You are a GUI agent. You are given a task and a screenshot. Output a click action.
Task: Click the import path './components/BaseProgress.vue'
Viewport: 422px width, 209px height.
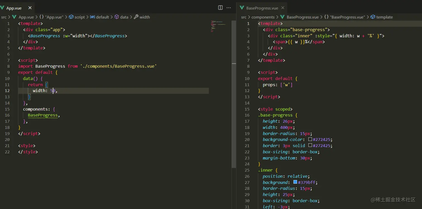[x=118, y=66]
